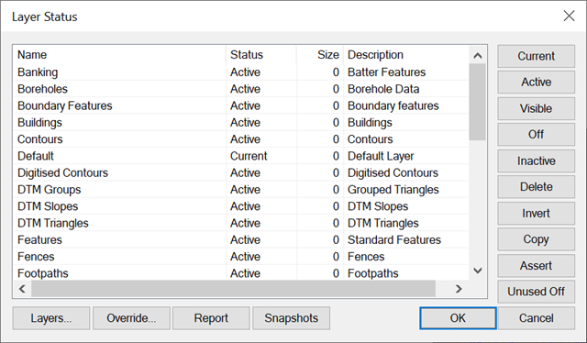Viewport: 587px width, 343px height.
Task: Click the Default Layer description
Action: tap(381, 156)
